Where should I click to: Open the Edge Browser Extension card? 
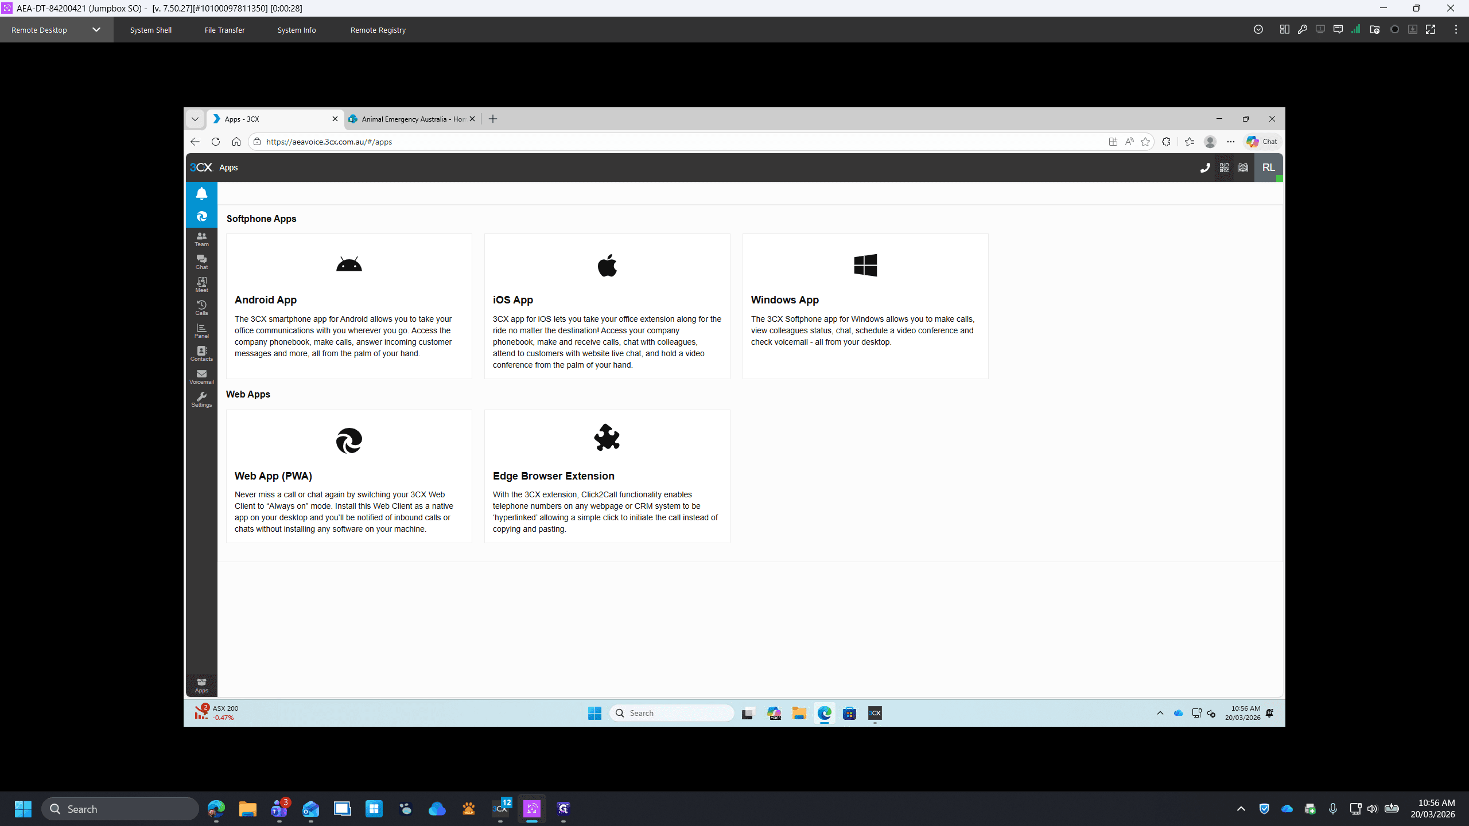point(607,476)
